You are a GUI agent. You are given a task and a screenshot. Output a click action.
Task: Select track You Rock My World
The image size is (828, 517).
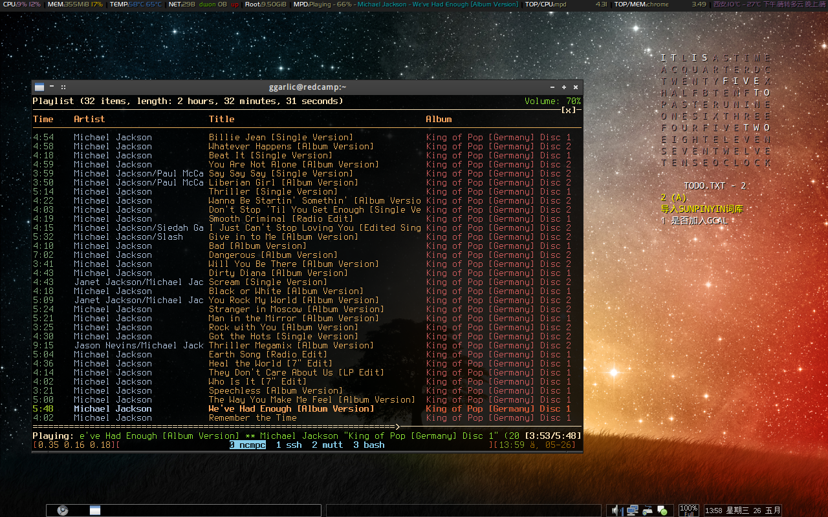(294, 300)
